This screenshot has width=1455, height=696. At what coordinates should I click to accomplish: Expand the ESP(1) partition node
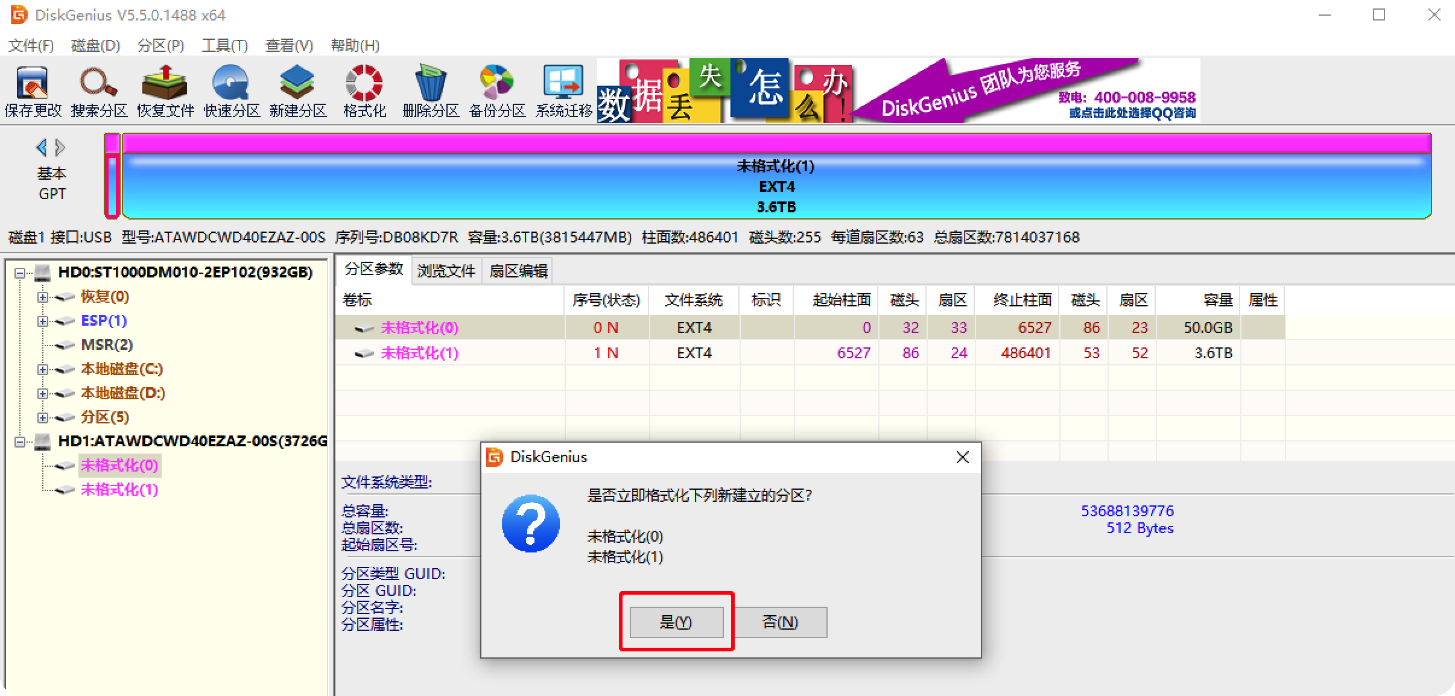pyautogui.click(x=42, y=321)
